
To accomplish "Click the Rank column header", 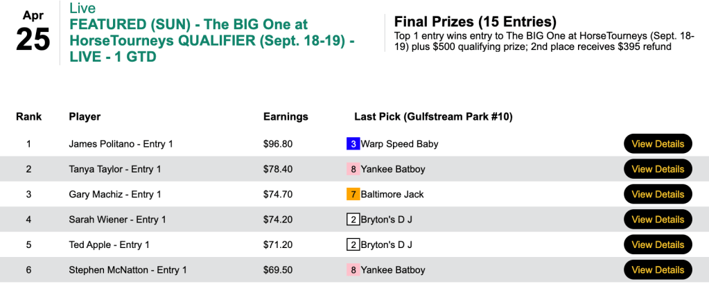I will coord(28,116).
